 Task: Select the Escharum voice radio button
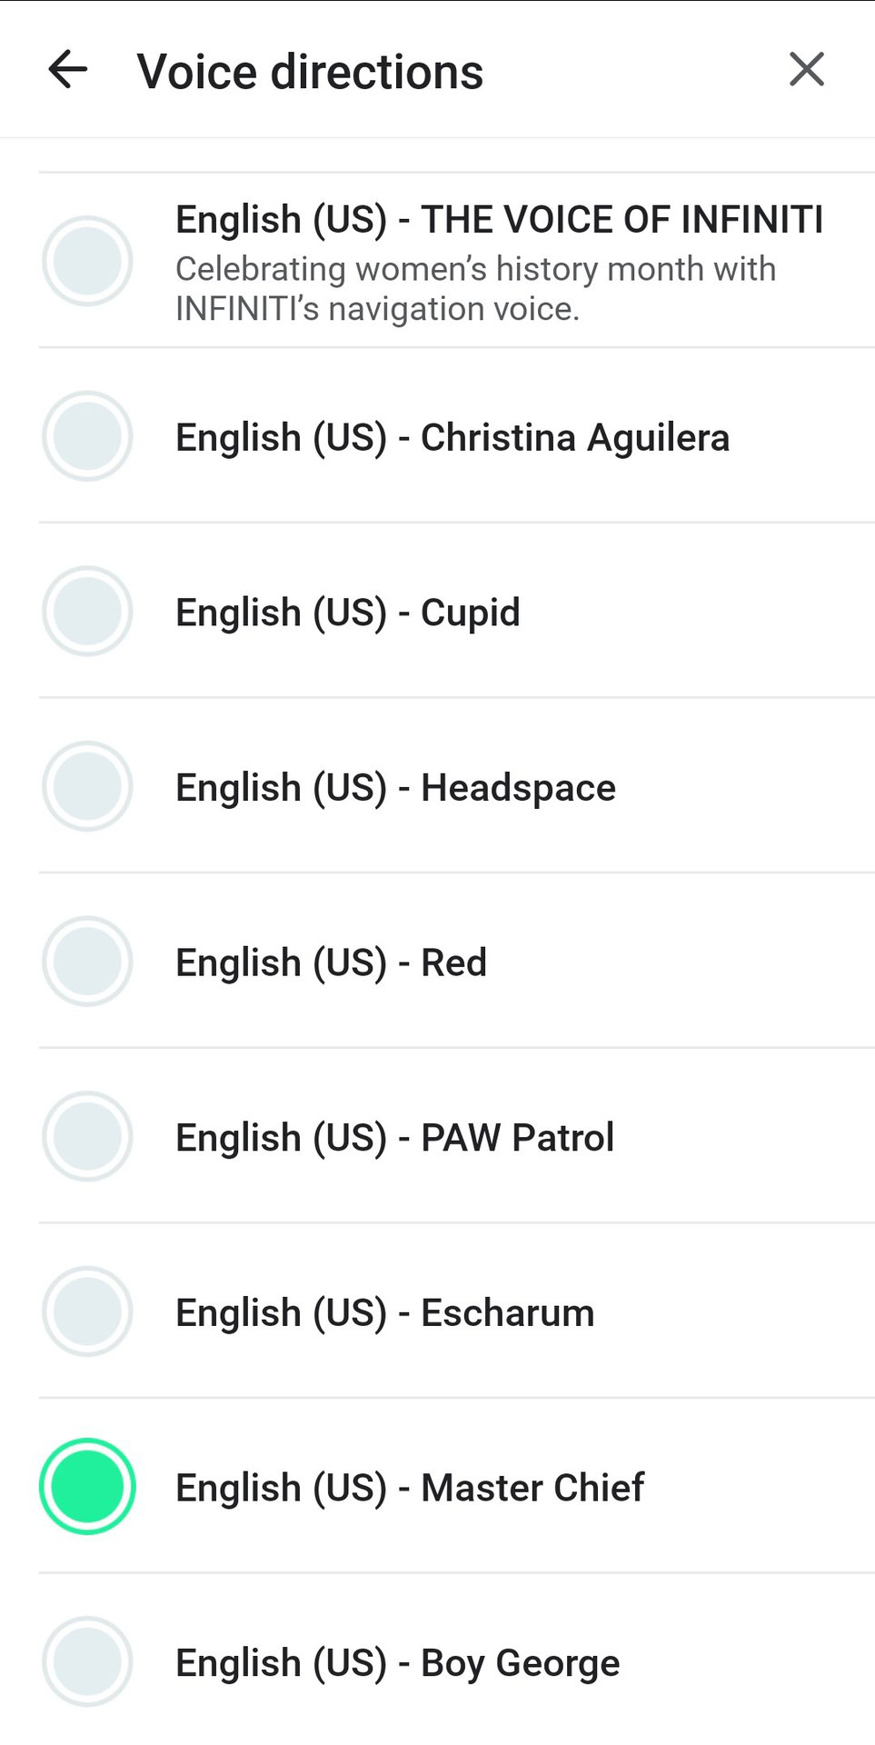coord(87,1311)
